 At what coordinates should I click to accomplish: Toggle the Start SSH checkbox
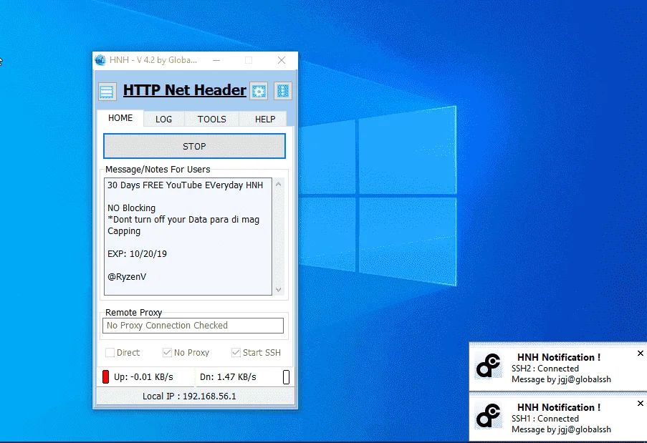[236, 352]
